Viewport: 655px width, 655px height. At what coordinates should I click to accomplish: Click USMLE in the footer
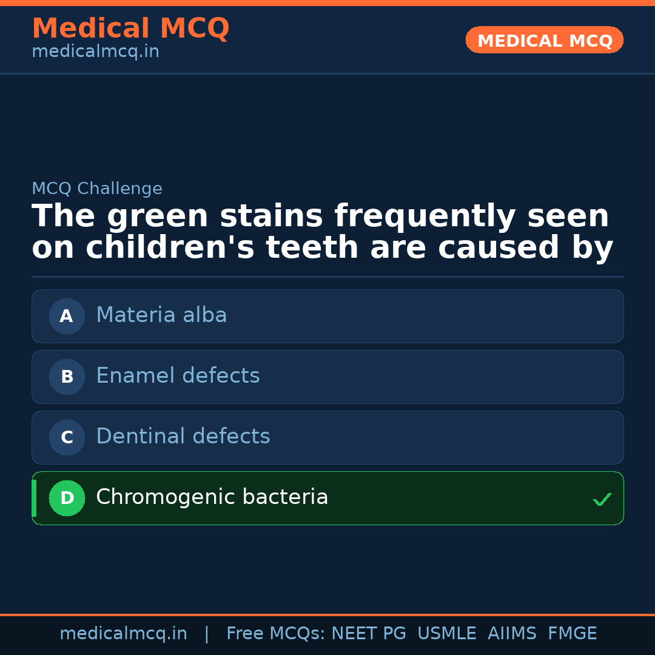446,634
